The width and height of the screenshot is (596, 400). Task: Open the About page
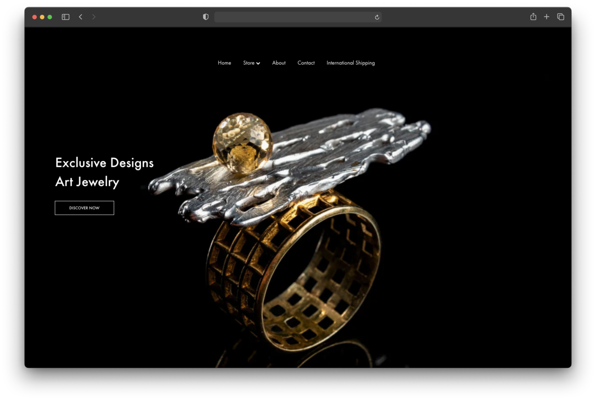coord(279,63)
